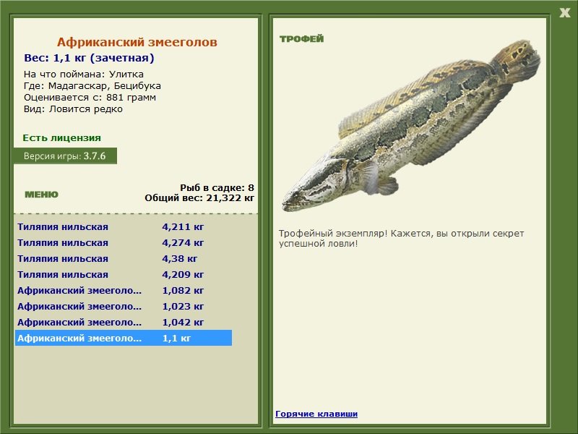The width and height of the screenshot is (578, 434).
Task: Click the Есть лицензия label
Action: [62, 138]
